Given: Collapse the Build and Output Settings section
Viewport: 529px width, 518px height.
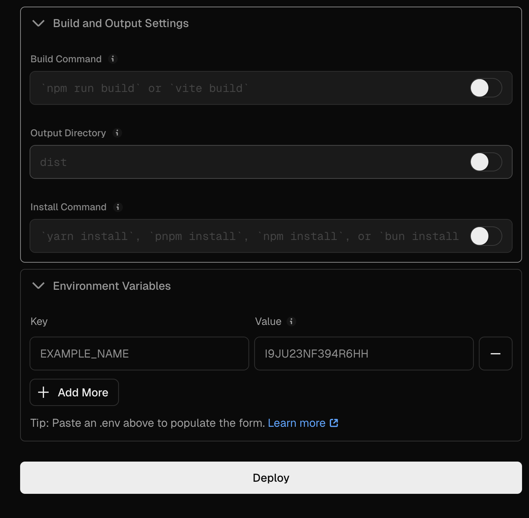Looking at the screenshot, I should pos(38,23).
